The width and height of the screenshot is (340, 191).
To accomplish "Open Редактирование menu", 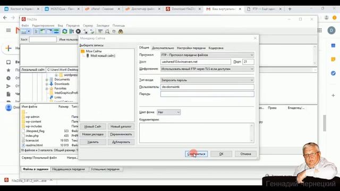I will (x=43, y=25).
